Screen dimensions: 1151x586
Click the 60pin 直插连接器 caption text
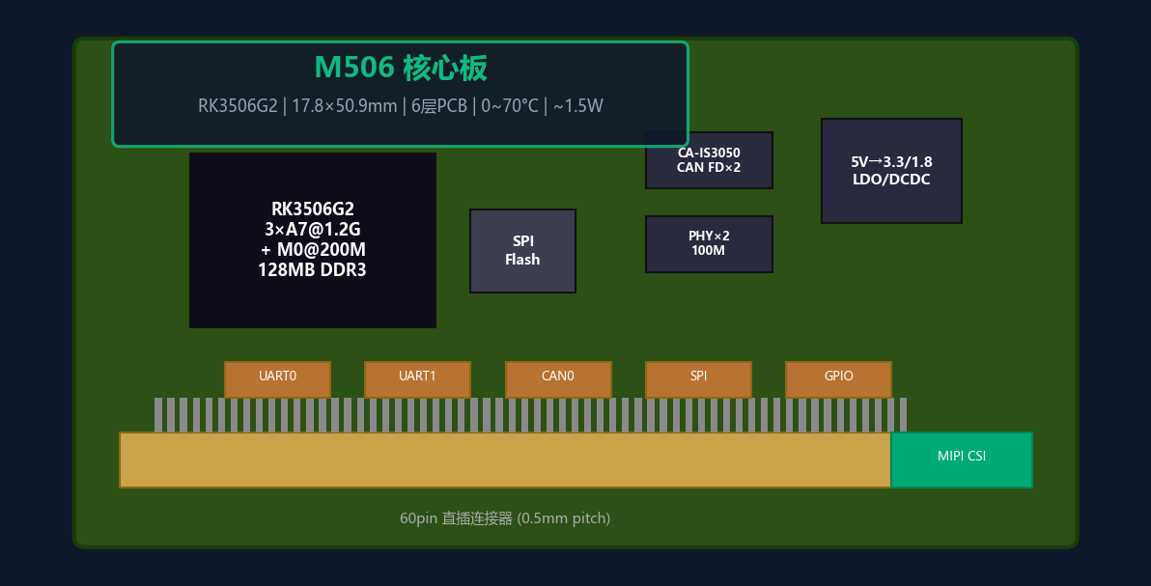click(x=505, y=518)
